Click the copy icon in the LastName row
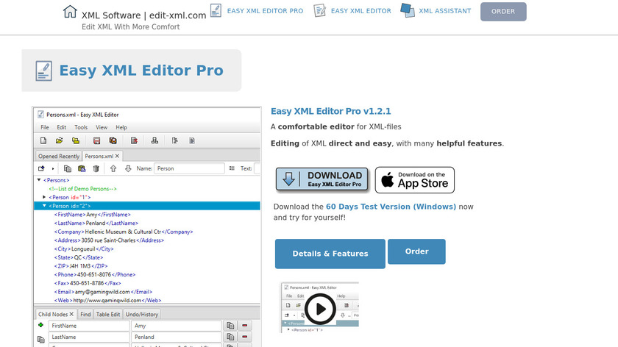 click(230, 337)
